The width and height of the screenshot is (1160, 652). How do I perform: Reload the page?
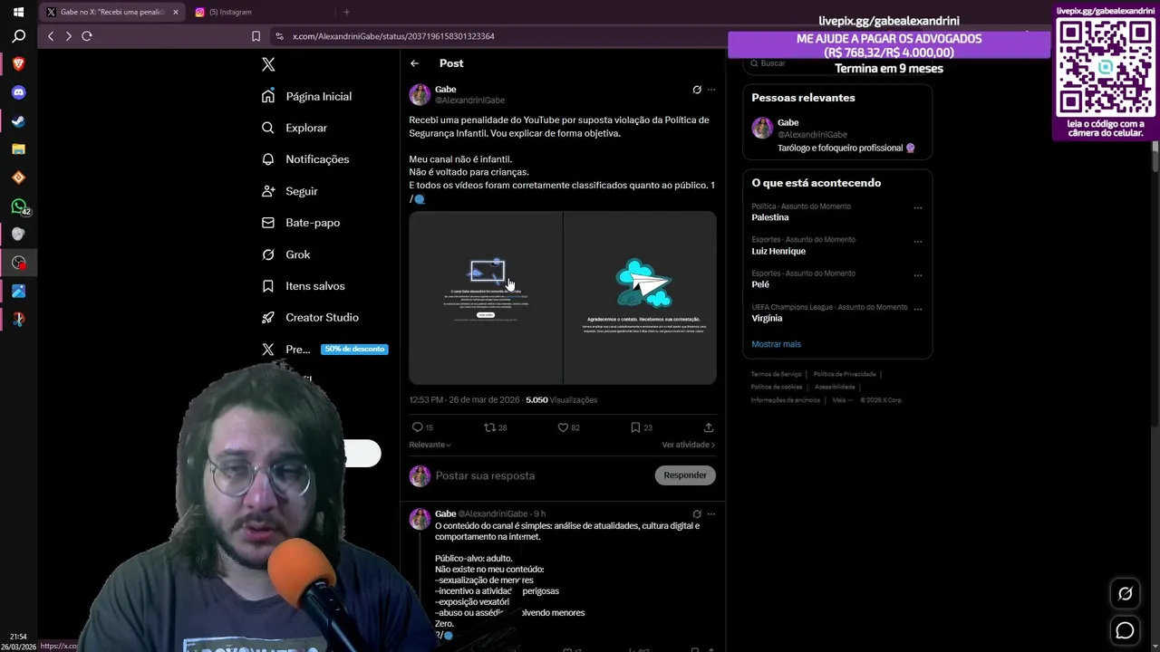87,36
